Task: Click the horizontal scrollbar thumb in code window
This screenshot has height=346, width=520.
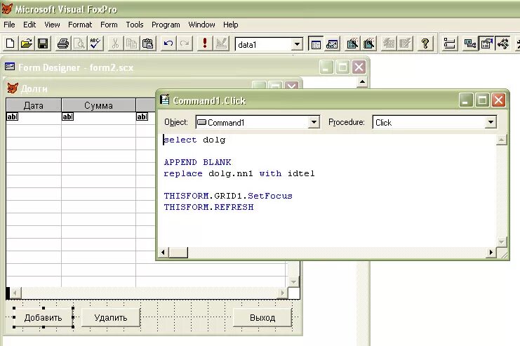Action: coord(178,252)
